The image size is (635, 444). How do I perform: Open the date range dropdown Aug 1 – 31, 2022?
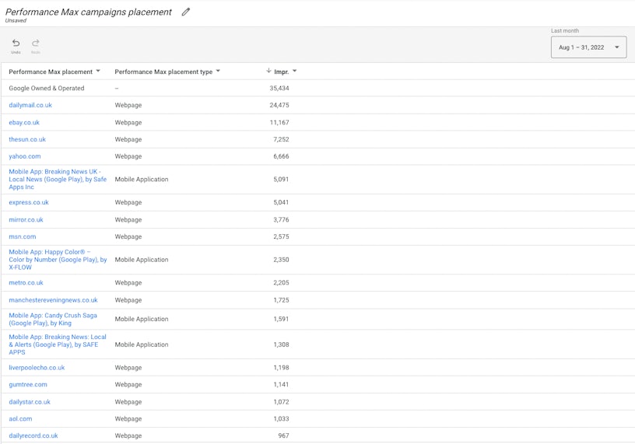[x=588, y=47]
